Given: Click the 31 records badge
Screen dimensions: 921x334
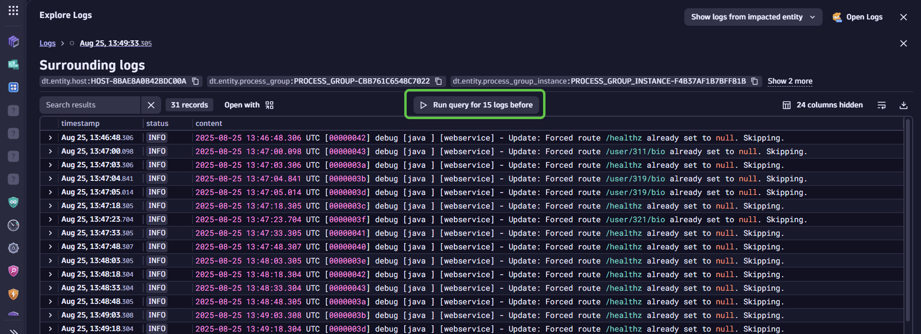Looking at the screenshot, I should pos(189,105).
